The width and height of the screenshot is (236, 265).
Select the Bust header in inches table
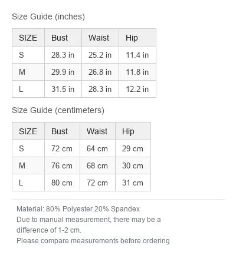[x=63, y=38]
